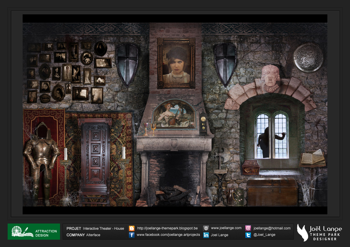
Task: Click the 'Joël Lange' signature title
Action: [325, 229]
